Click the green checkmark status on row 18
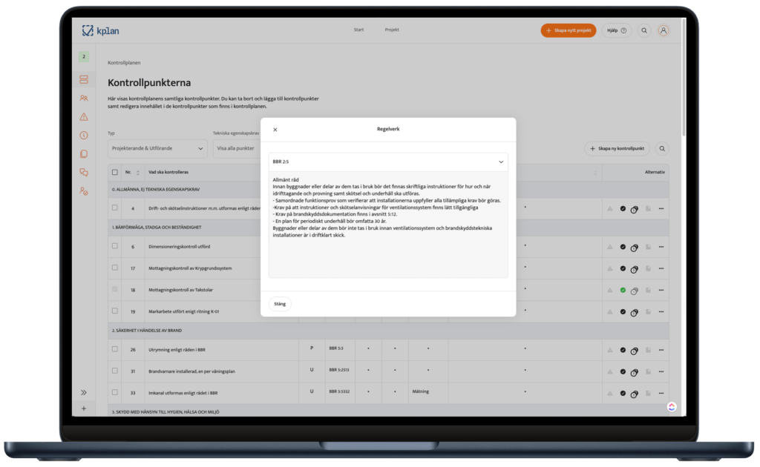The width and height of the screenshot is (760, 467). click(623, 291)
